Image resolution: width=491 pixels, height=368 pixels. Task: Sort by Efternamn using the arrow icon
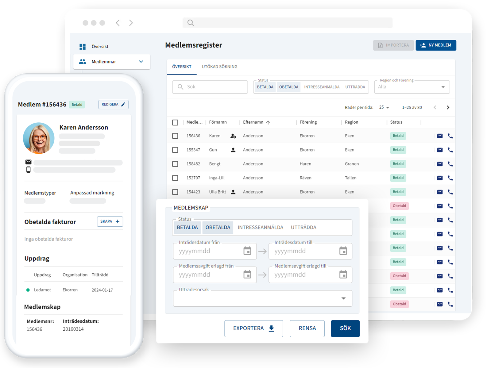point(268,122)
